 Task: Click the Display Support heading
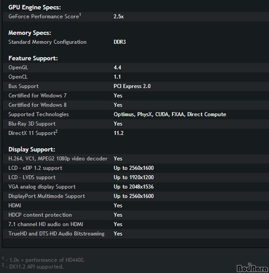(32, 150)
